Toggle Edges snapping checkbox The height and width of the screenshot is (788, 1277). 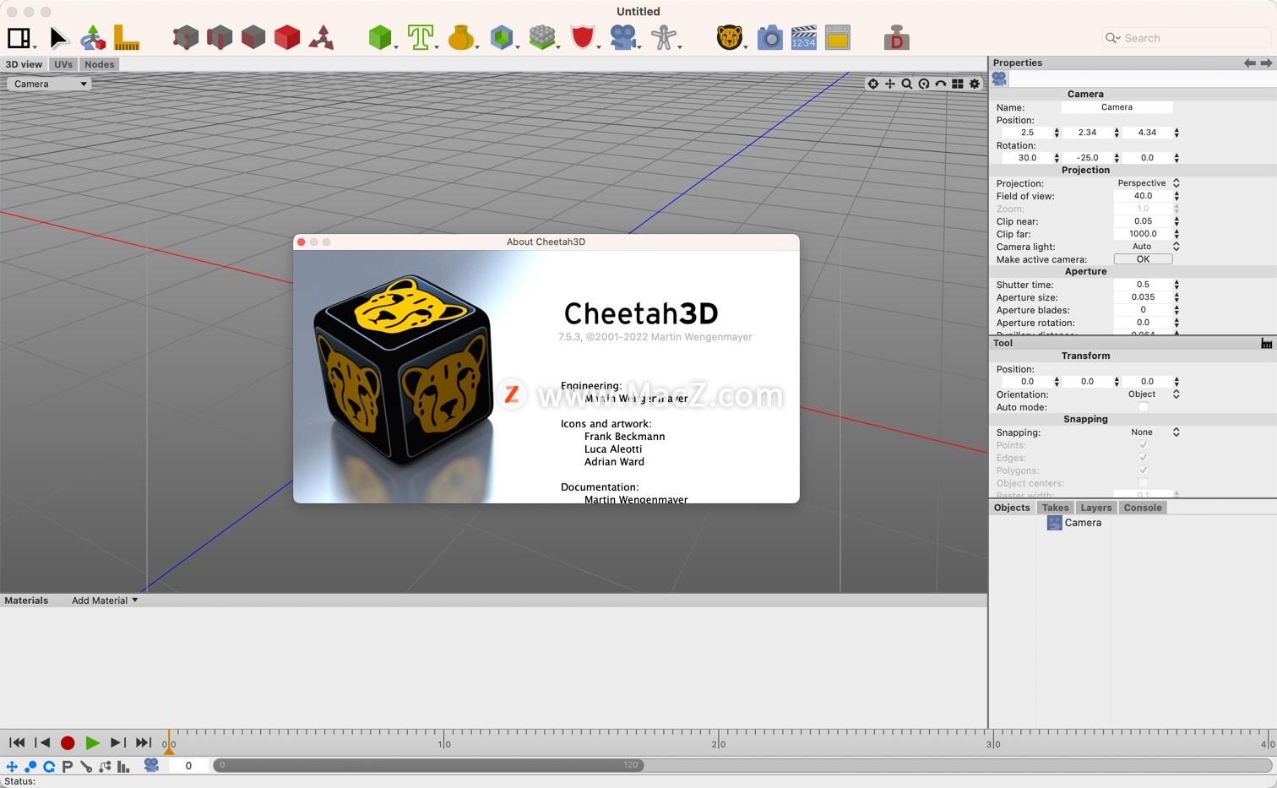[1143, 458]
